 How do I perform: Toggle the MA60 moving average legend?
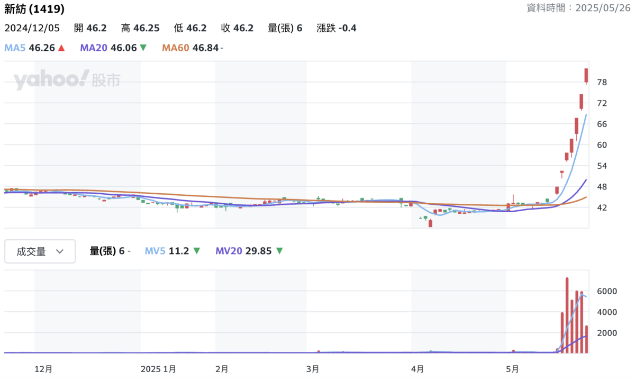(176, 48)
